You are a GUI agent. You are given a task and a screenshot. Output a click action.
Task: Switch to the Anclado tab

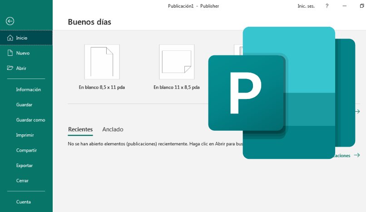113,129
